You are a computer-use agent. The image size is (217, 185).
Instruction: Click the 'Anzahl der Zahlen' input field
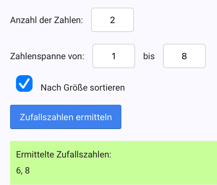(x=112, y=20)
